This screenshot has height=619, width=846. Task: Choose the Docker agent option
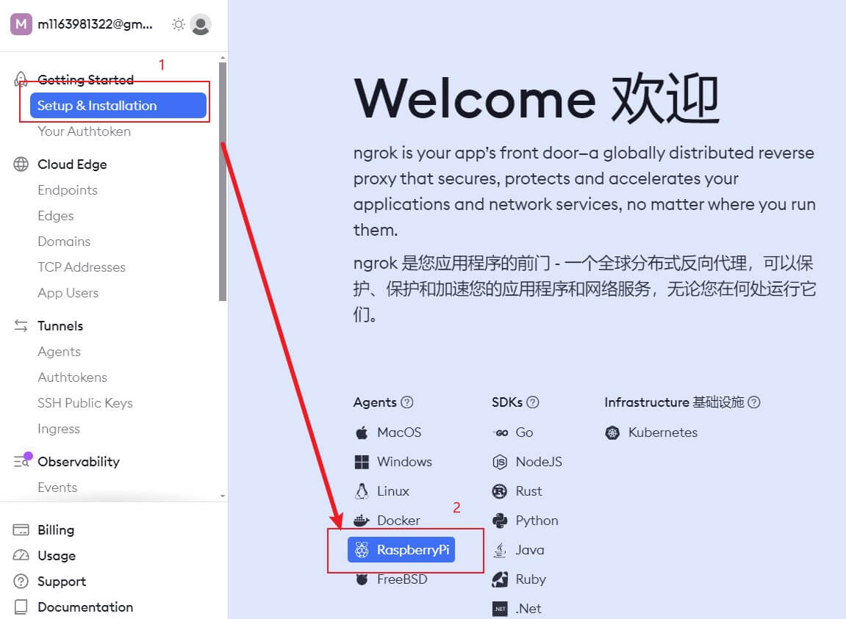point(398,521)
